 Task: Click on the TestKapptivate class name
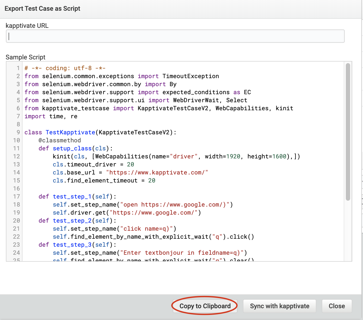click(70, 132)
